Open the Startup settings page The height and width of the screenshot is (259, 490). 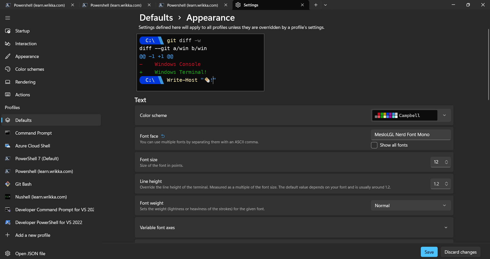[51, 31]
